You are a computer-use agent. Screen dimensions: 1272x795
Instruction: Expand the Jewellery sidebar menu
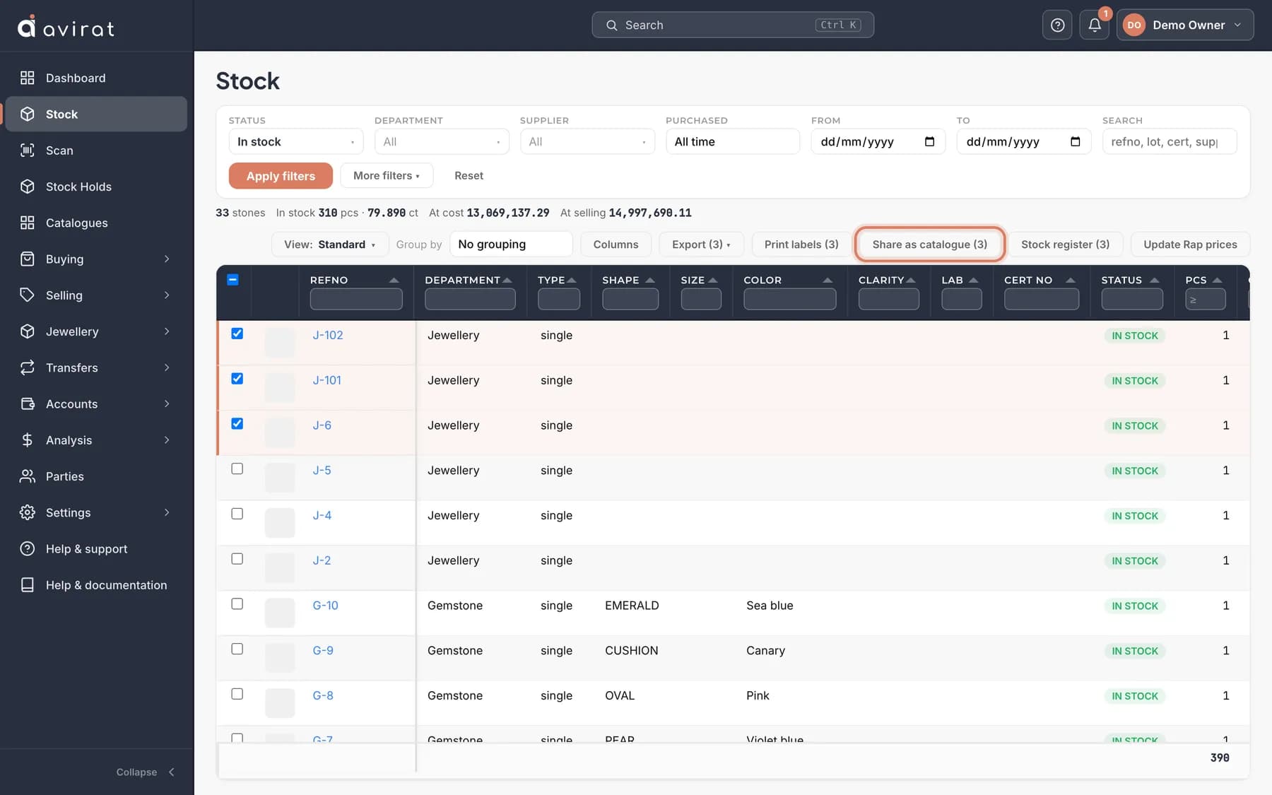(x=97, y=331)
